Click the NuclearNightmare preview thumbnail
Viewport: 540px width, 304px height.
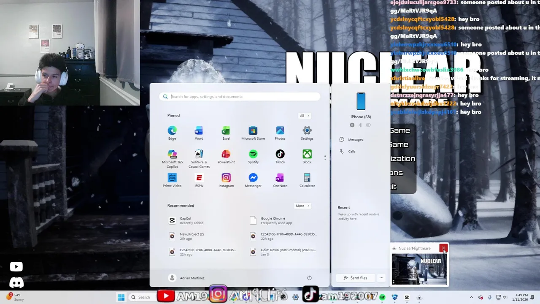(x=419, y=269)
